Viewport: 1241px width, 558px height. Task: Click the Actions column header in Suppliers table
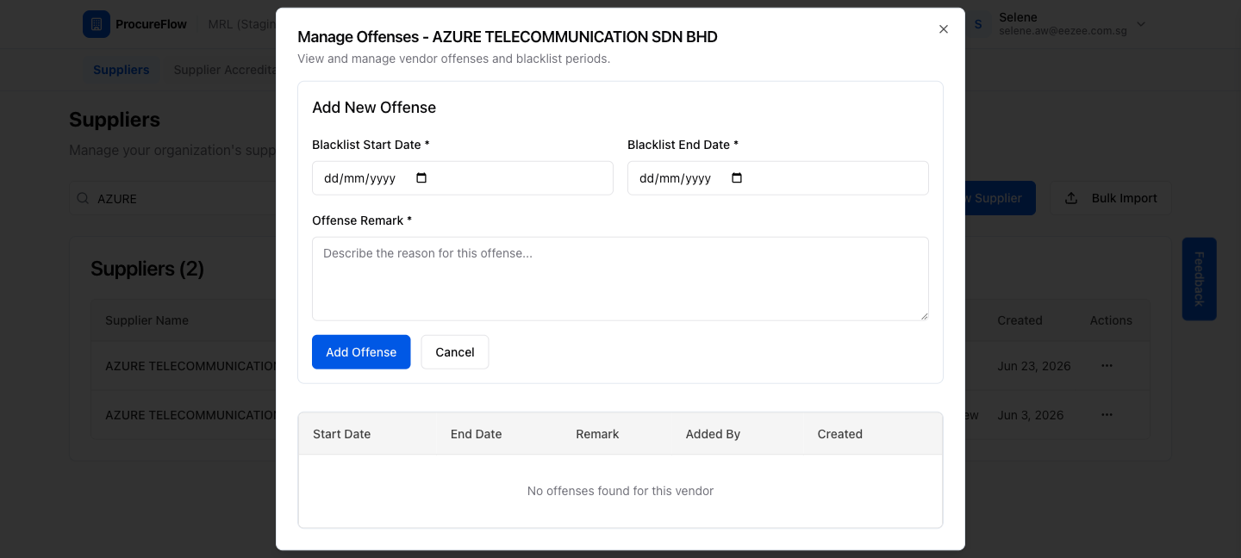tap(1111, 320)
